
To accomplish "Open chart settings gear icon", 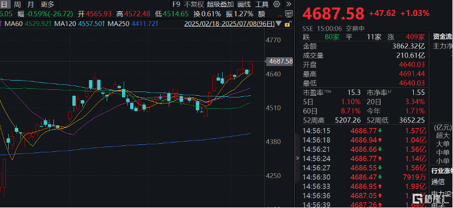I will pyautogui.click(x=277, y=4).
